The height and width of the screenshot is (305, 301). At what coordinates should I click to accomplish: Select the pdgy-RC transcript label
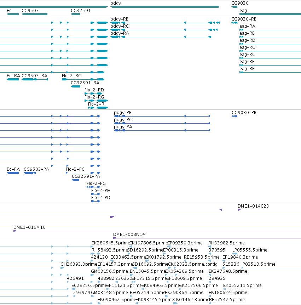120,26
